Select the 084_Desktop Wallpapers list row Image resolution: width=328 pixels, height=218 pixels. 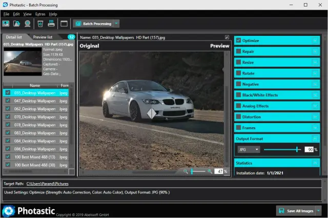coord(36,141)
